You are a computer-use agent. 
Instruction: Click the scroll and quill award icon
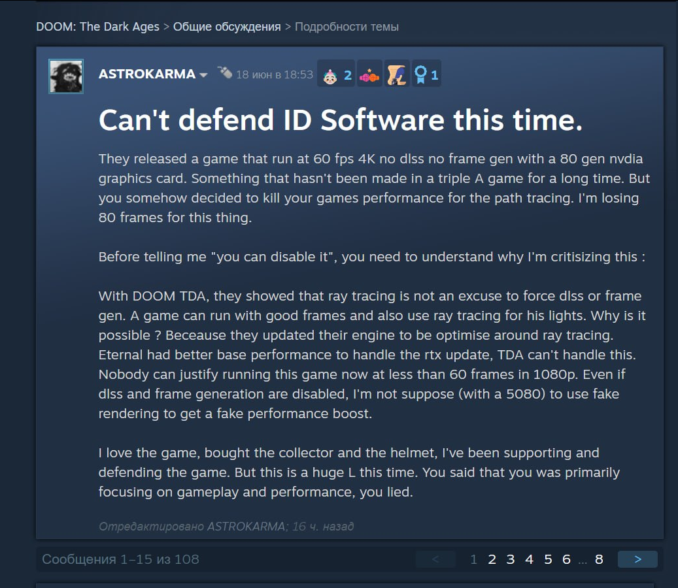(396, 74)
